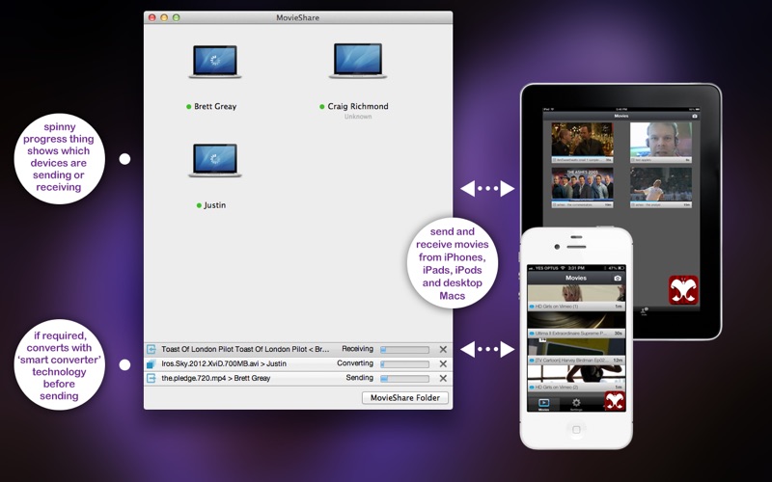
Task: Switch to the Settings tab on iPhone
Action: point(576,404)
